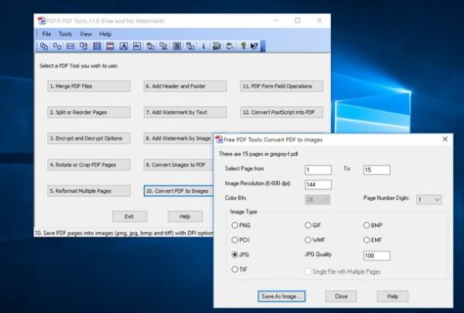464x313 pixels.
Task: Click the green question mark help icon
Action: point(243,47)
